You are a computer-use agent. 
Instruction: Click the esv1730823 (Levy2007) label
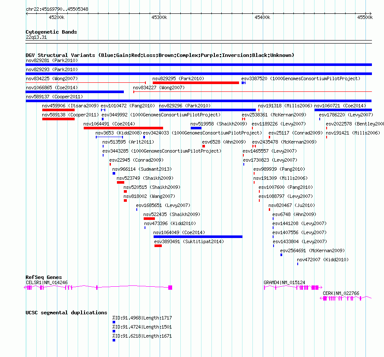click(x=270, y=160)
